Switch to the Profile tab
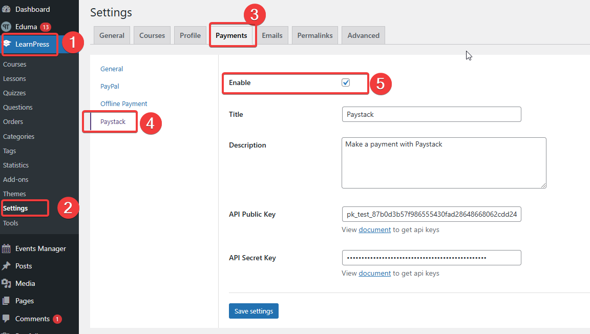This screenshot has width=590, height=334. (x=190, y=35)
